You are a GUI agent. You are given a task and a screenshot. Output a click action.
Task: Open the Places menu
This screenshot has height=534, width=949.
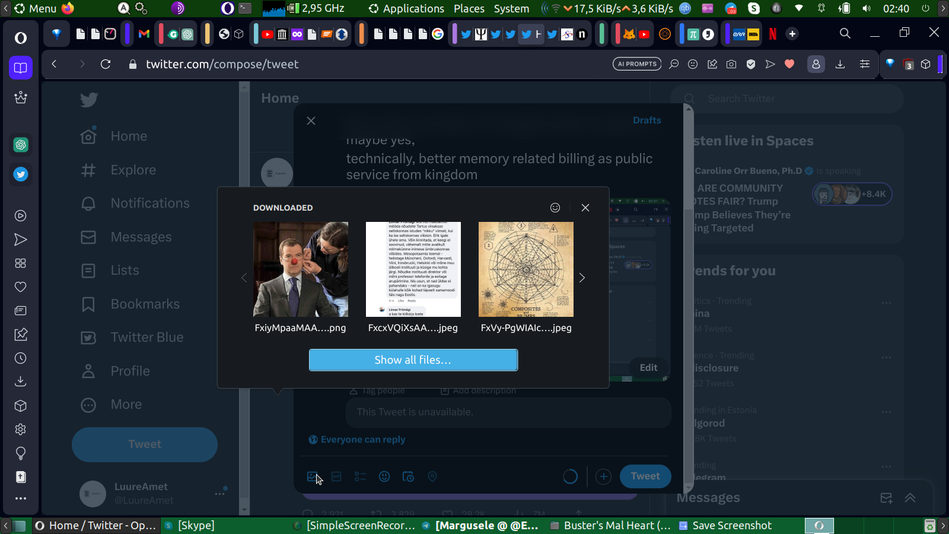tap(469, 8)
